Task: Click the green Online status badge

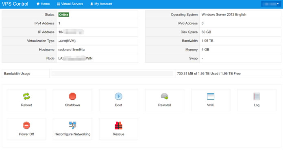Action: (63, 15)
